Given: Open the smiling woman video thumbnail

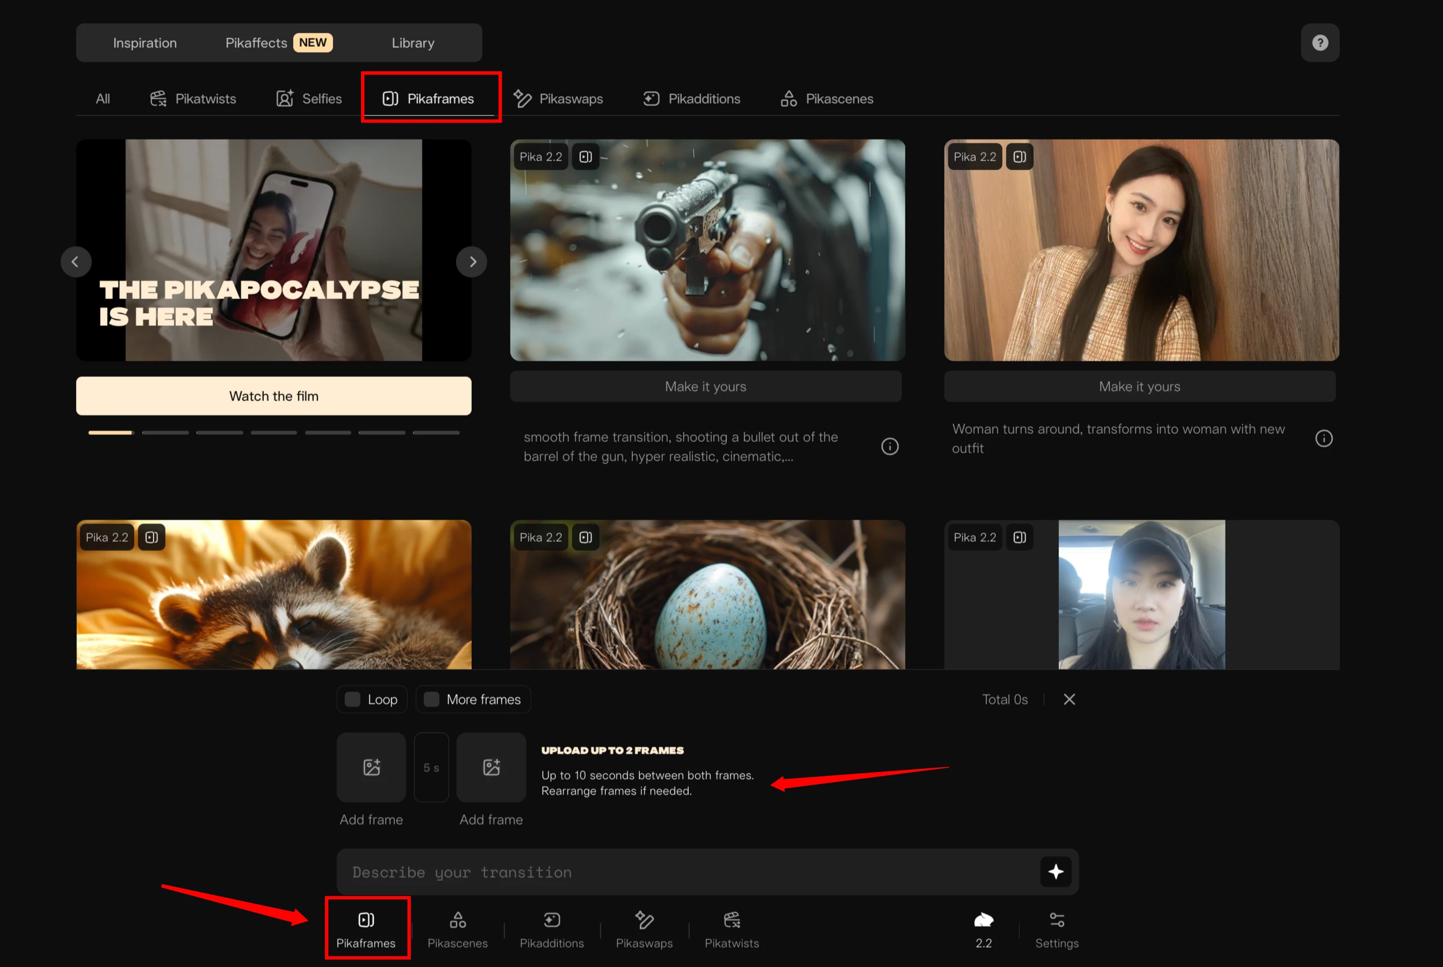Looking at the screenshot, I should pos(1141,250).
